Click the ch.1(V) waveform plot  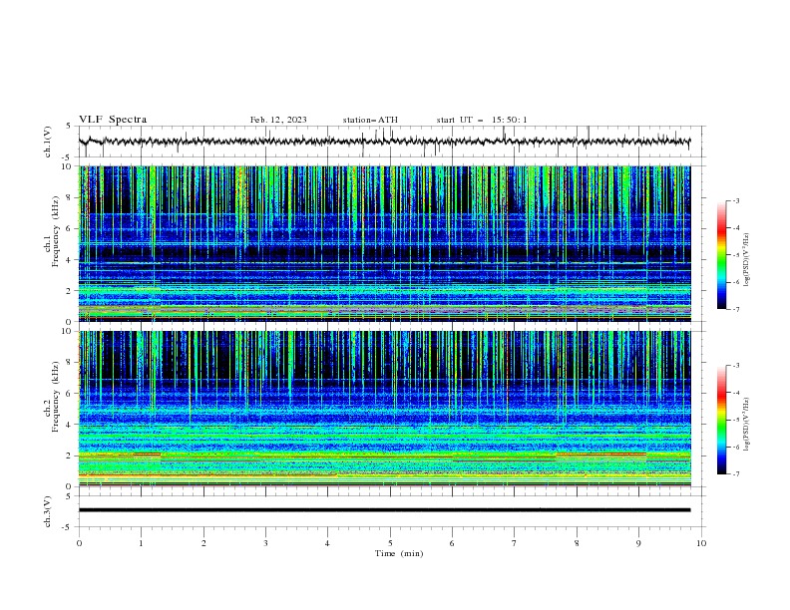(x=391, y=142)
